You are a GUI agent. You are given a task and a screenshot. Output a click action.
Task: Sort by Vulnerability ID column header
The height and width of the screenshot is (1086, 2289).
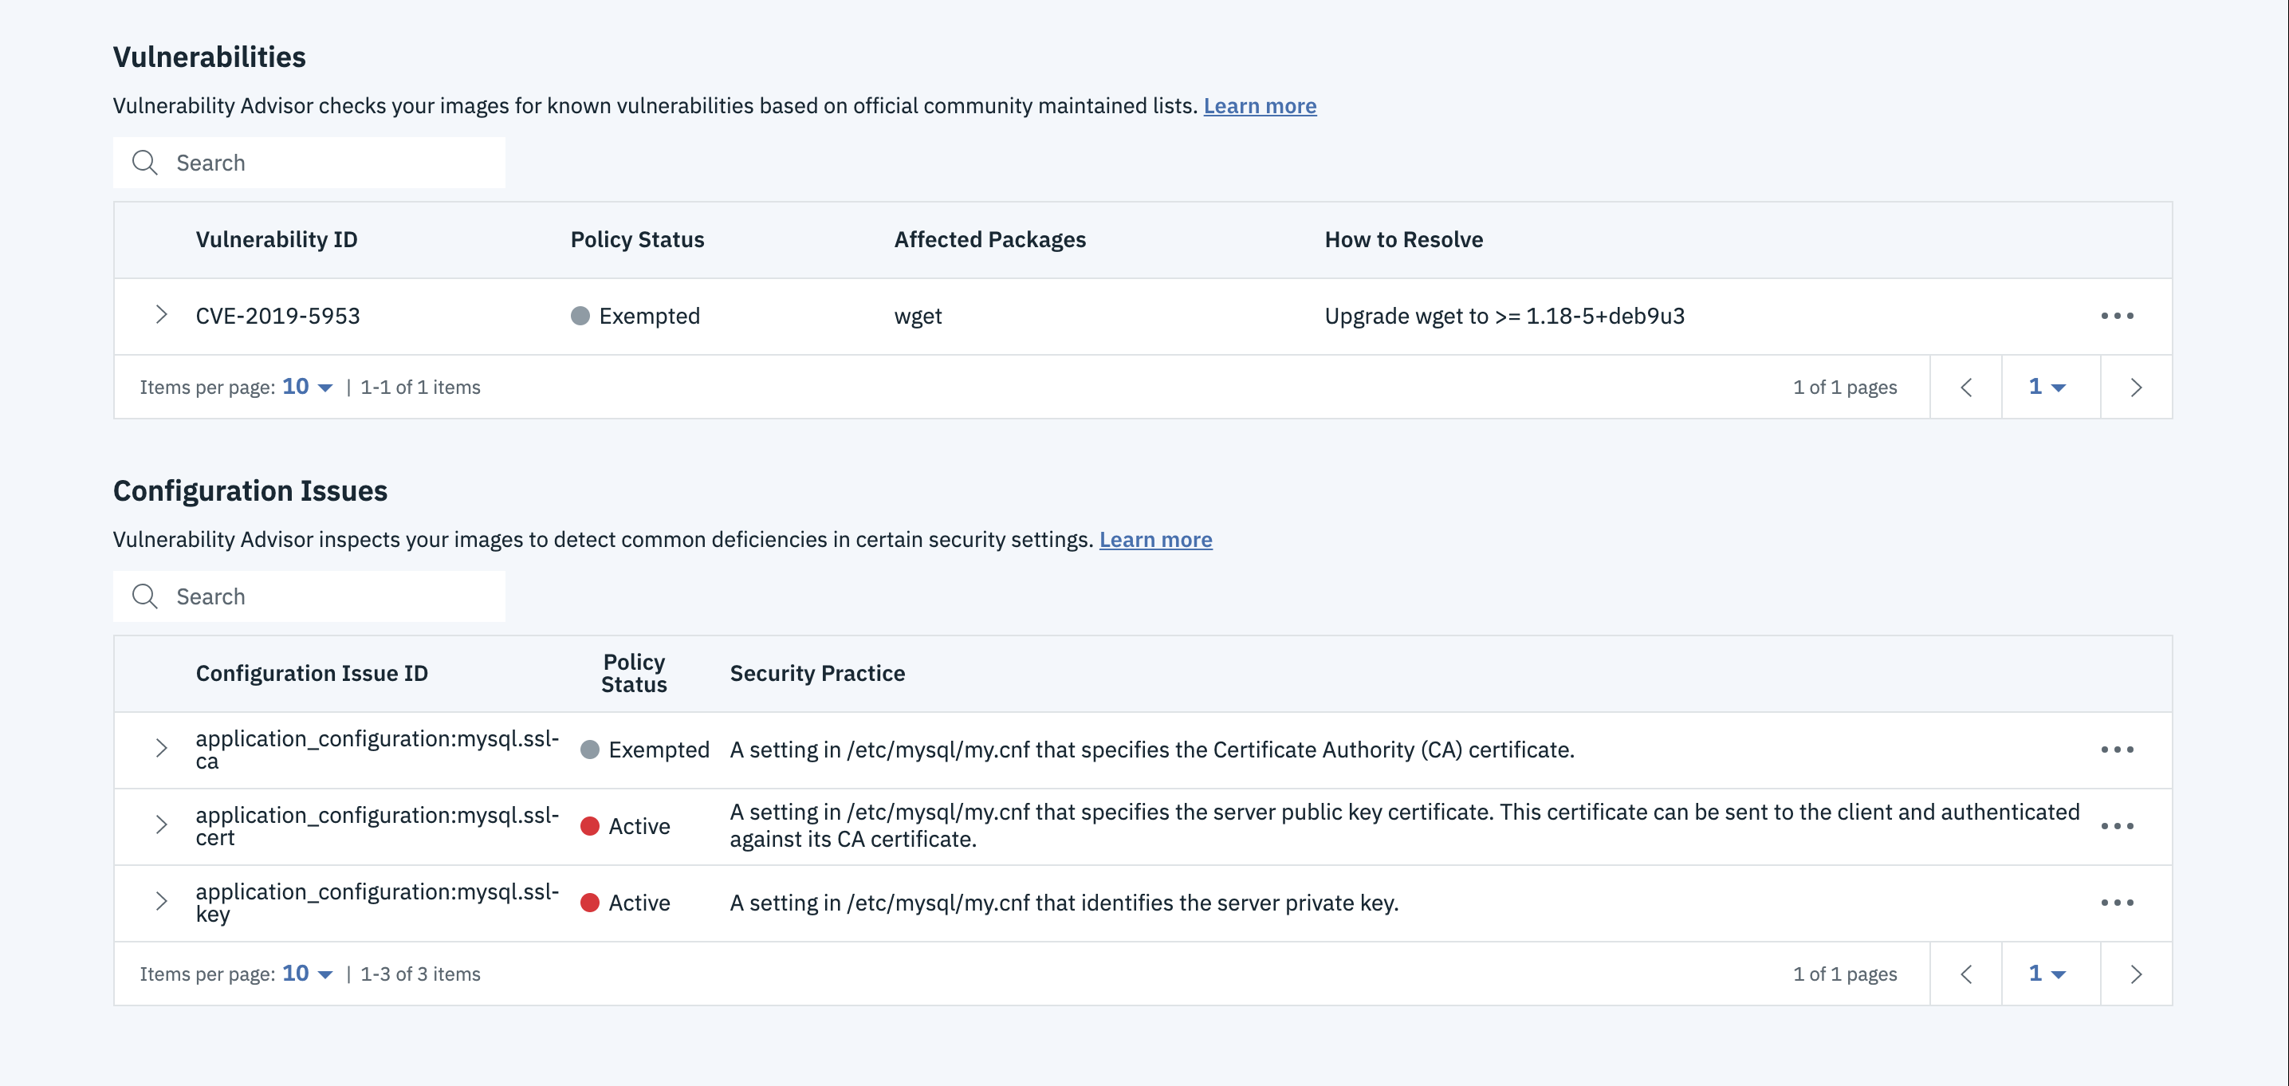coord(277,240)
